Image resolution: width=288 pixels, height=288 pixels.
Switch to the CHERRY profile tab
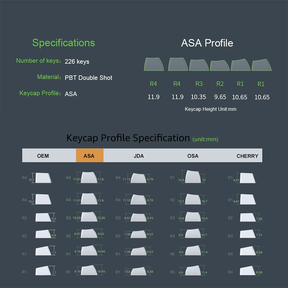[x=247, y=156]
